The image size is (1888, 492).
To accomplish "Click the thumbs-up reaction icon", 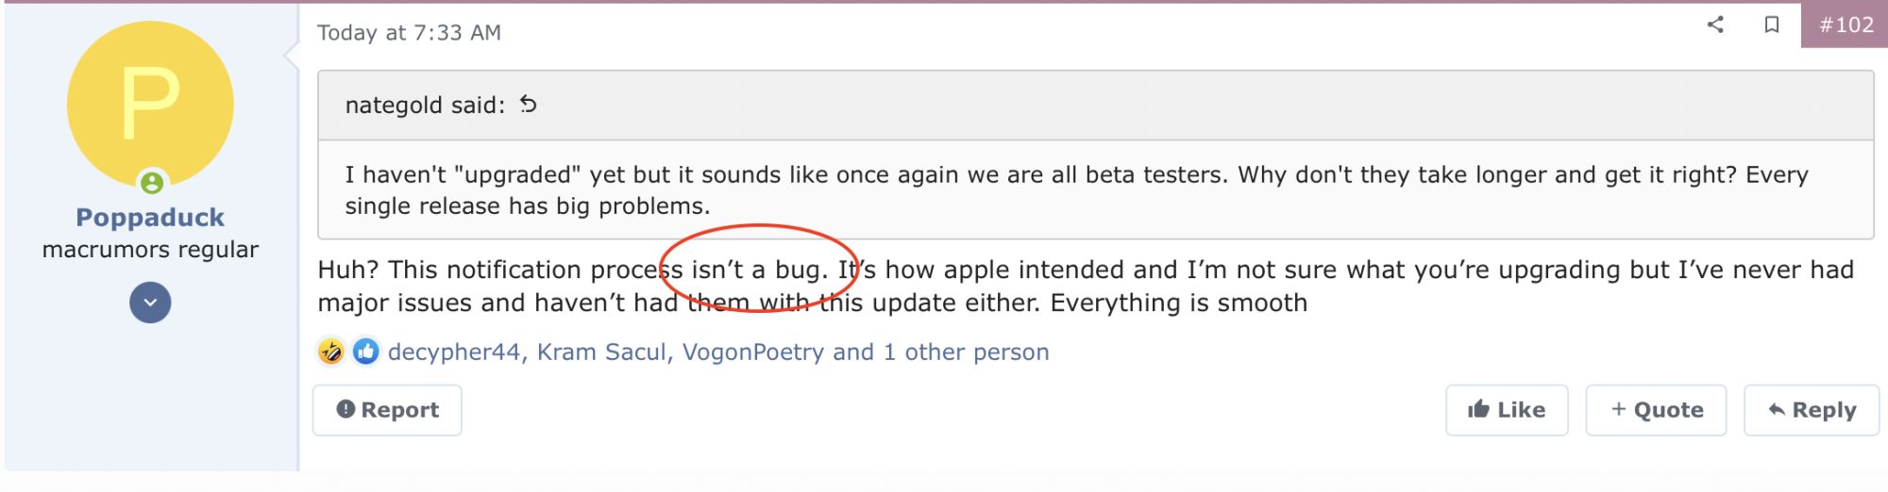I will 365,352.
